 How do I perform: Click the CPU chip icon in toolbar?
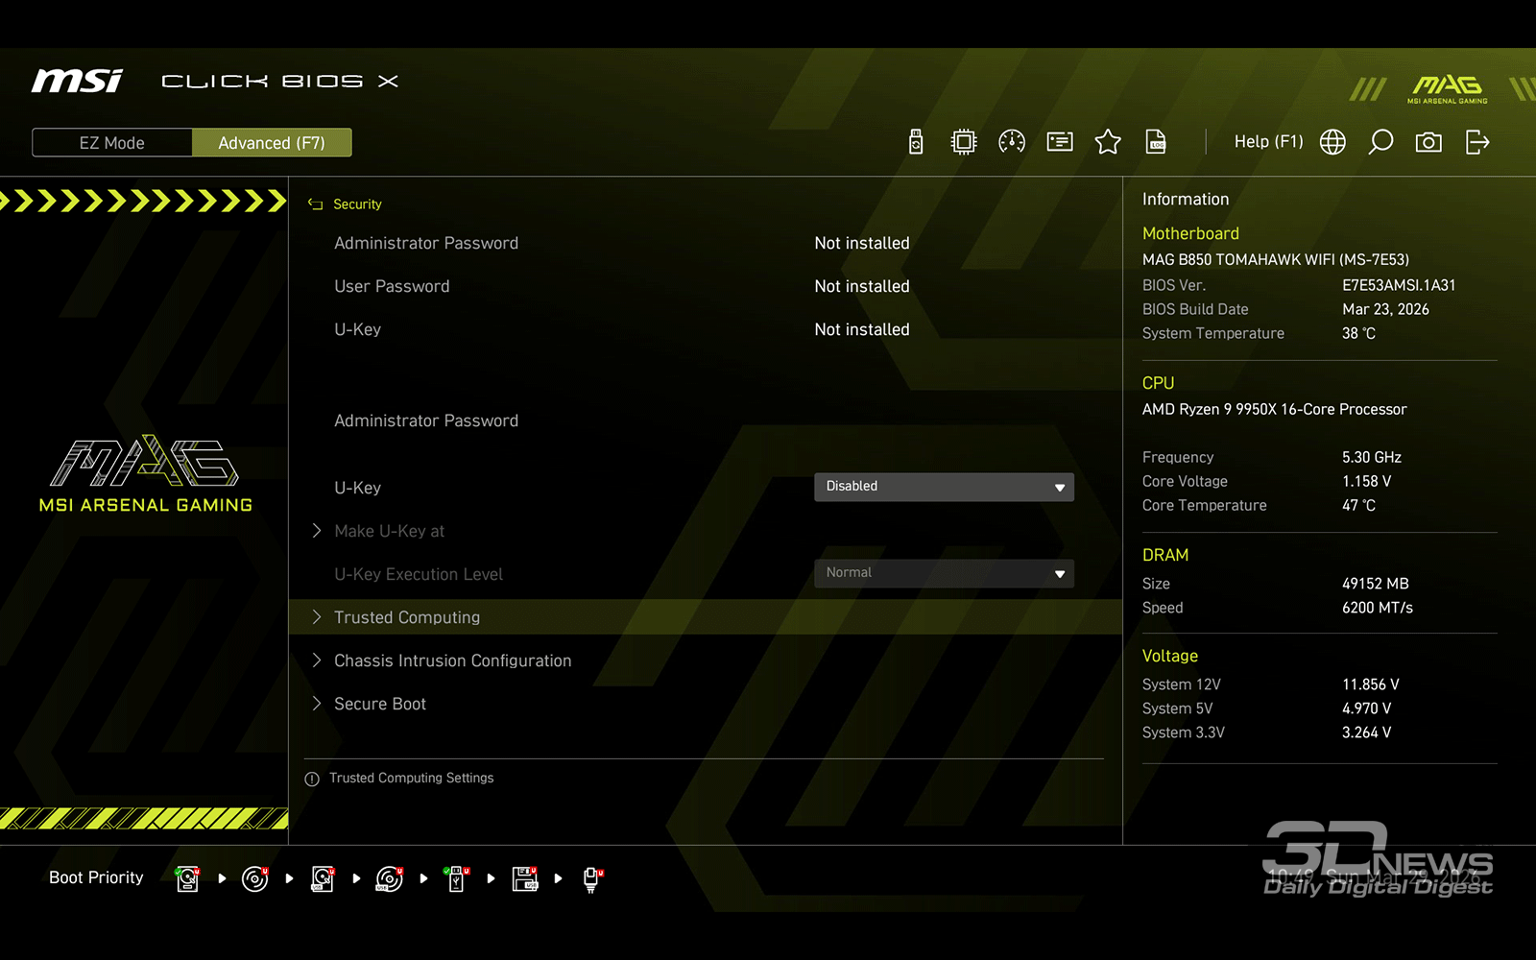click(963, 142)
